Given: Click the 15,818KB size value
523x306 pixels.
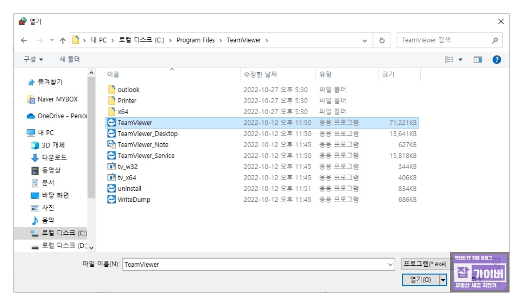Looking at the screenshot, I should tap(403, 156).
